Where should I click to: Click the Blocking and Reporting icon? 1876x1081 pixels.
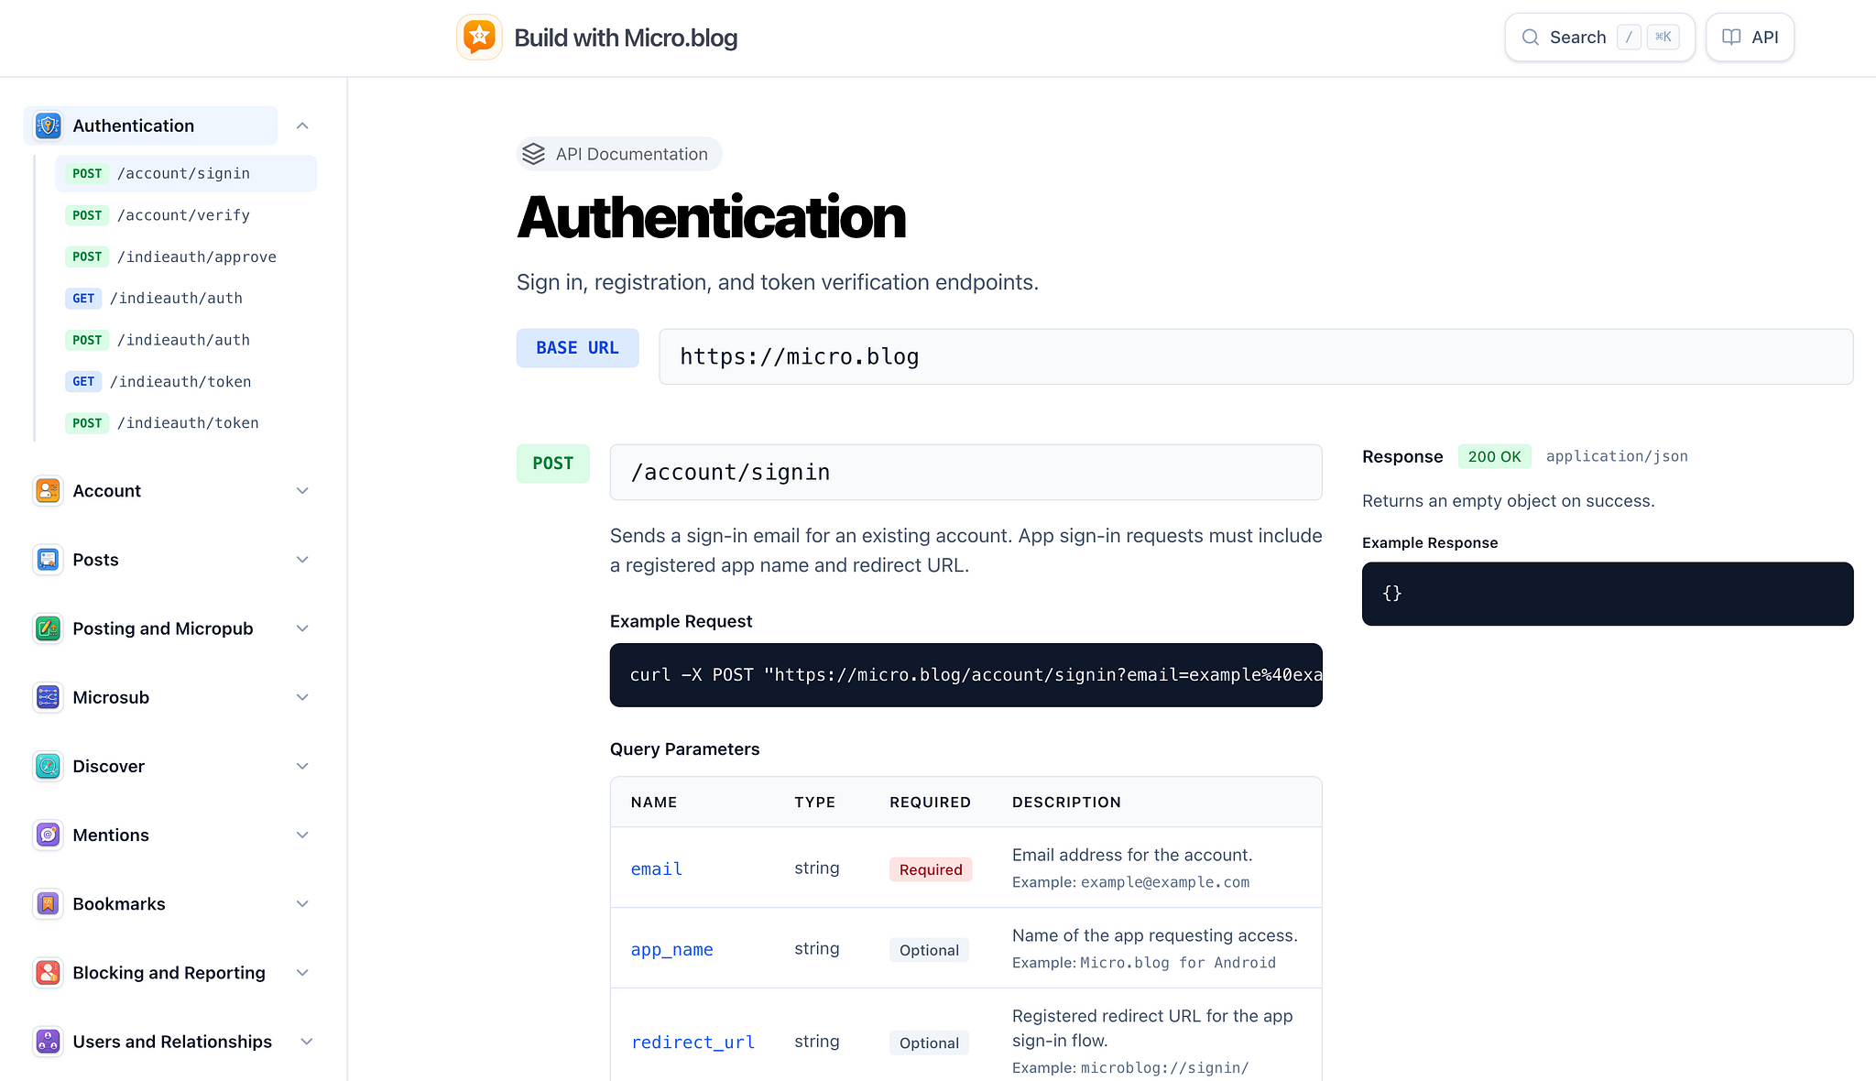(48, 973)
